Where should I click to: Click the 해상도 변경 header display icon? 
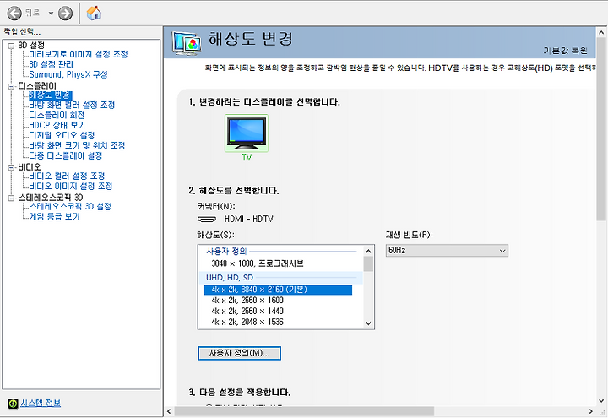point(187,43)
